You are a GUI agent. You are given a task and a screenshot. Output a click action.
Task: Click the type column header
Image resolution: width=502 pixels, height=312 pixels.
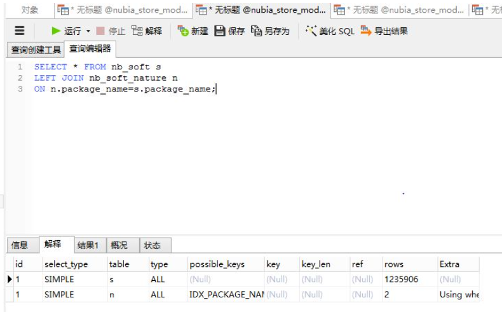tap(168, 264)
